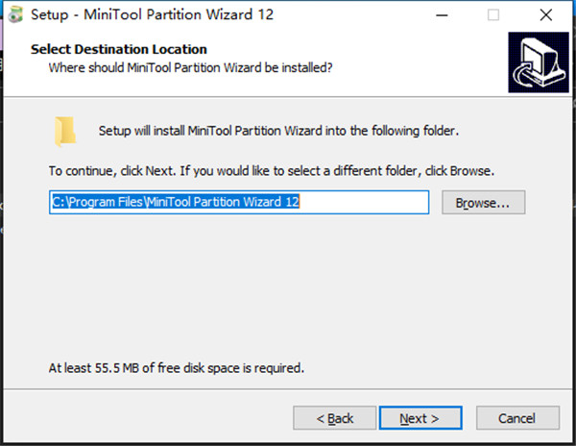This screenshot has height=446, width=576.
Task: Click the '55.5 MB of free disk space' notice
Action: (177, 367)
